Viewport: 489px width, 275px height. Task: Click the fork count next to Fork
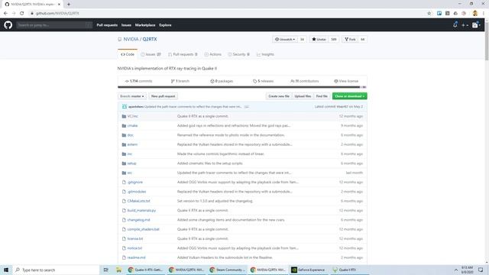click(362, 39)
